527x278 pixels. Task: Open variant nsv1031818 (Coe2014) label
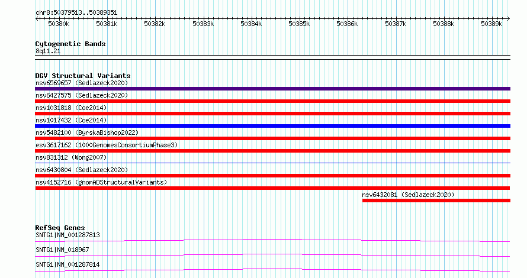click(x=71, y=108)
